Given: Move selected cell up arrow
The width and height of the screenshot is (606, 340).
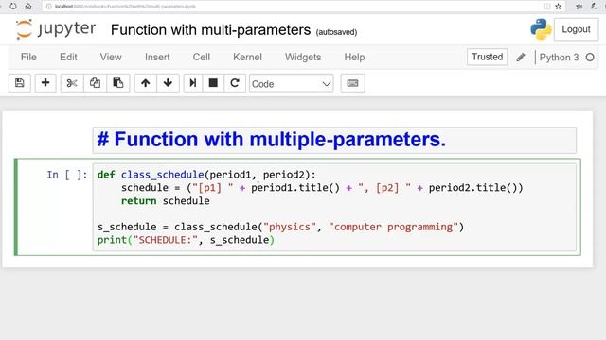Looking at the screenshot, I should 145,83.
